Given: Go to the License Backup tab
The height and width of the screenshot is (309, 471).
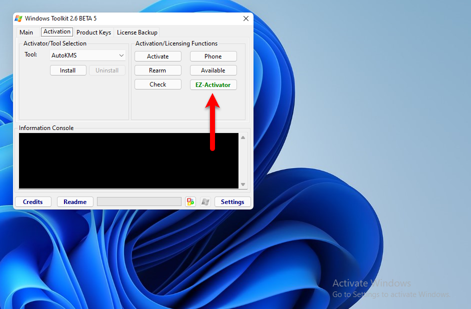Looking at the screenshot, I should pos(137,32).
